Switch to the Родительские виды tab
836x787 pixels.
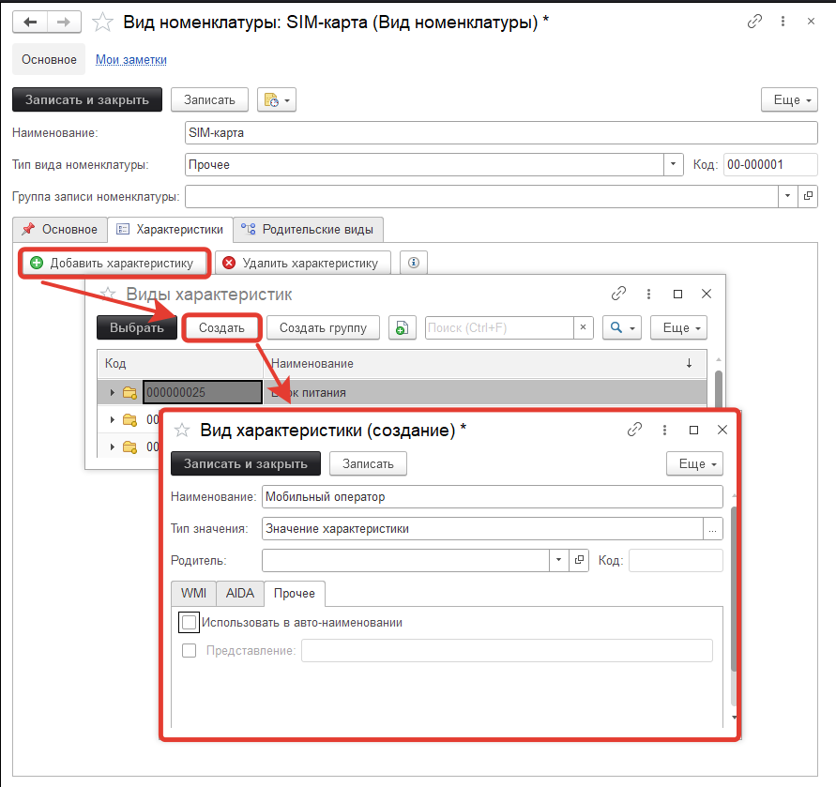309,229
